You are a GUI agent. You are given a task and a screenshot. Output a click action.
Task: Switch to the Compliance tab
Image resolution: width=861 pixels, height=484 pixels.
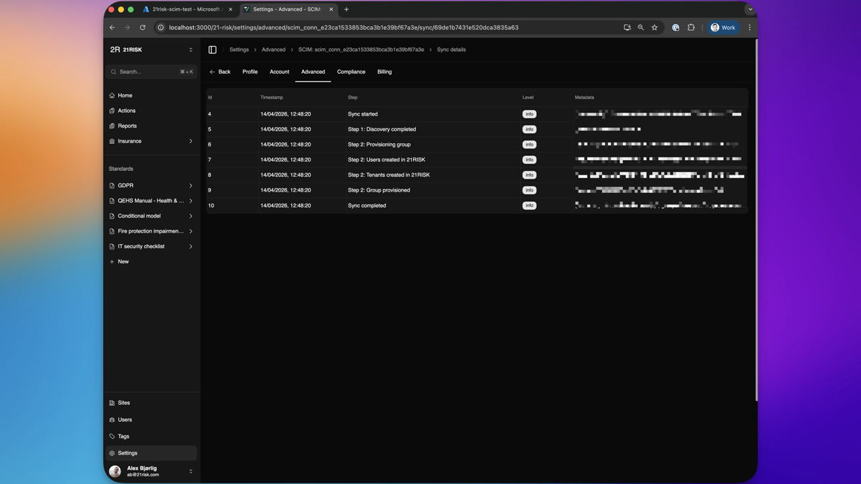point(350,71)
